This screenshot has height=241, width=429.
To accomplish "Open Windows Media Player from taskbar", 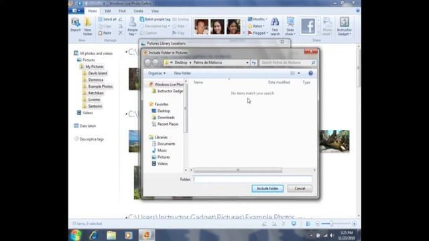I will [129, 235].
